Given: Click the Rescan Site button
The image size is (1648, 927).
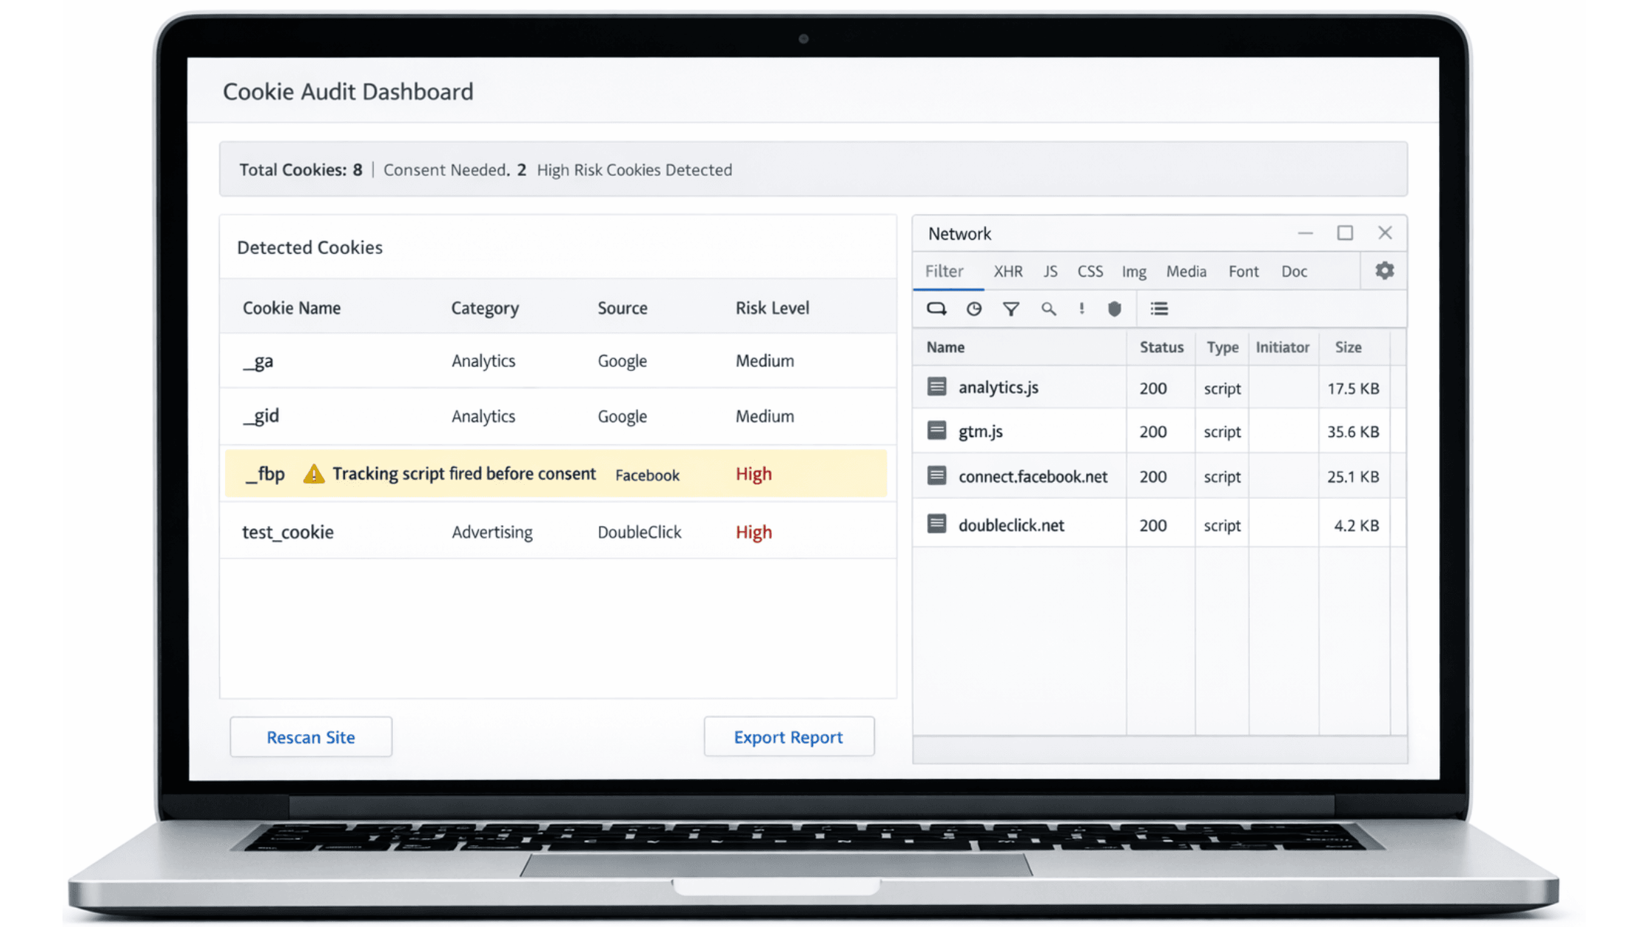Looking at the screenshot, I should coord(310,737).
